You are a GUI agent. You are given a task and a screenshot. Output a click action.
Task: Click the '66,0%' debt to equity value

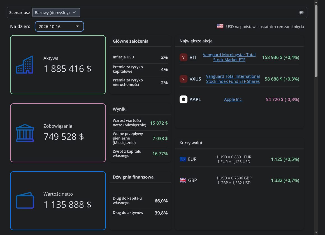(161, 201)
